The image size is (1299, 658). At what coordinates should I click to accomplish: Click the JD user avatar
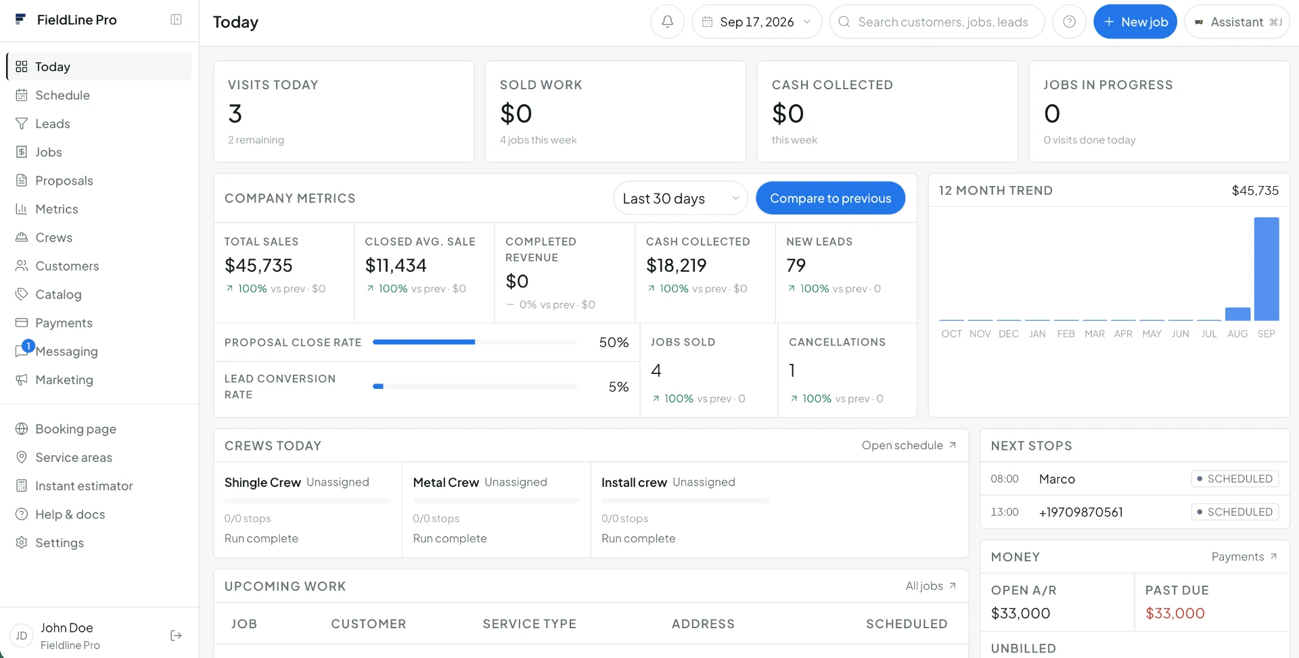point(22,636)
